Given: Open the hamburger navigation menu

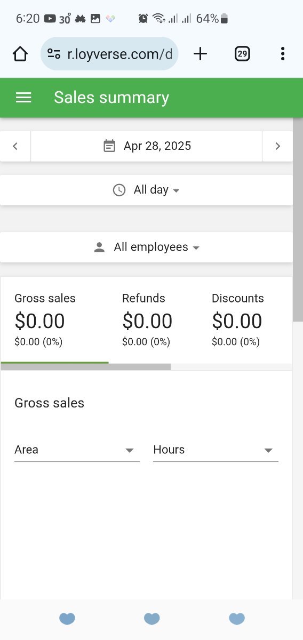Looking at the screenshot, I should tap(23, 98).
